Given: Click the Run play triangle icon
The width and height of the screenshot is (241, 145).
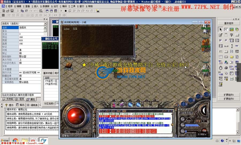Looking at the screenshot, I should pyautogui.click(x=61, y=11).
